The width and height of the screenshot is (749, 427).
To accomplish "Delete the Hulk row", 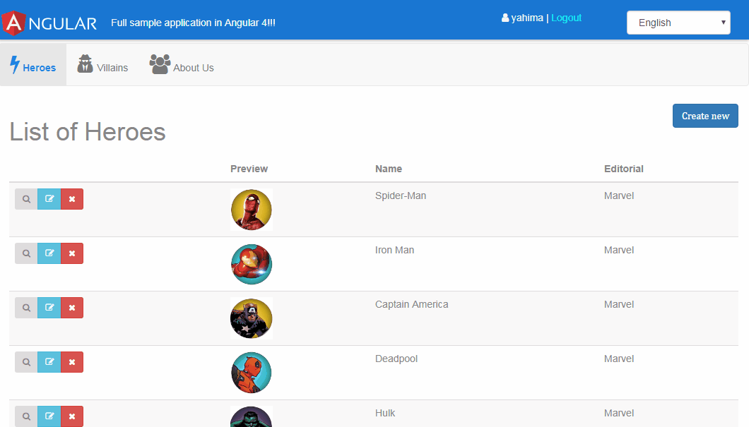I will coord(72,416).
